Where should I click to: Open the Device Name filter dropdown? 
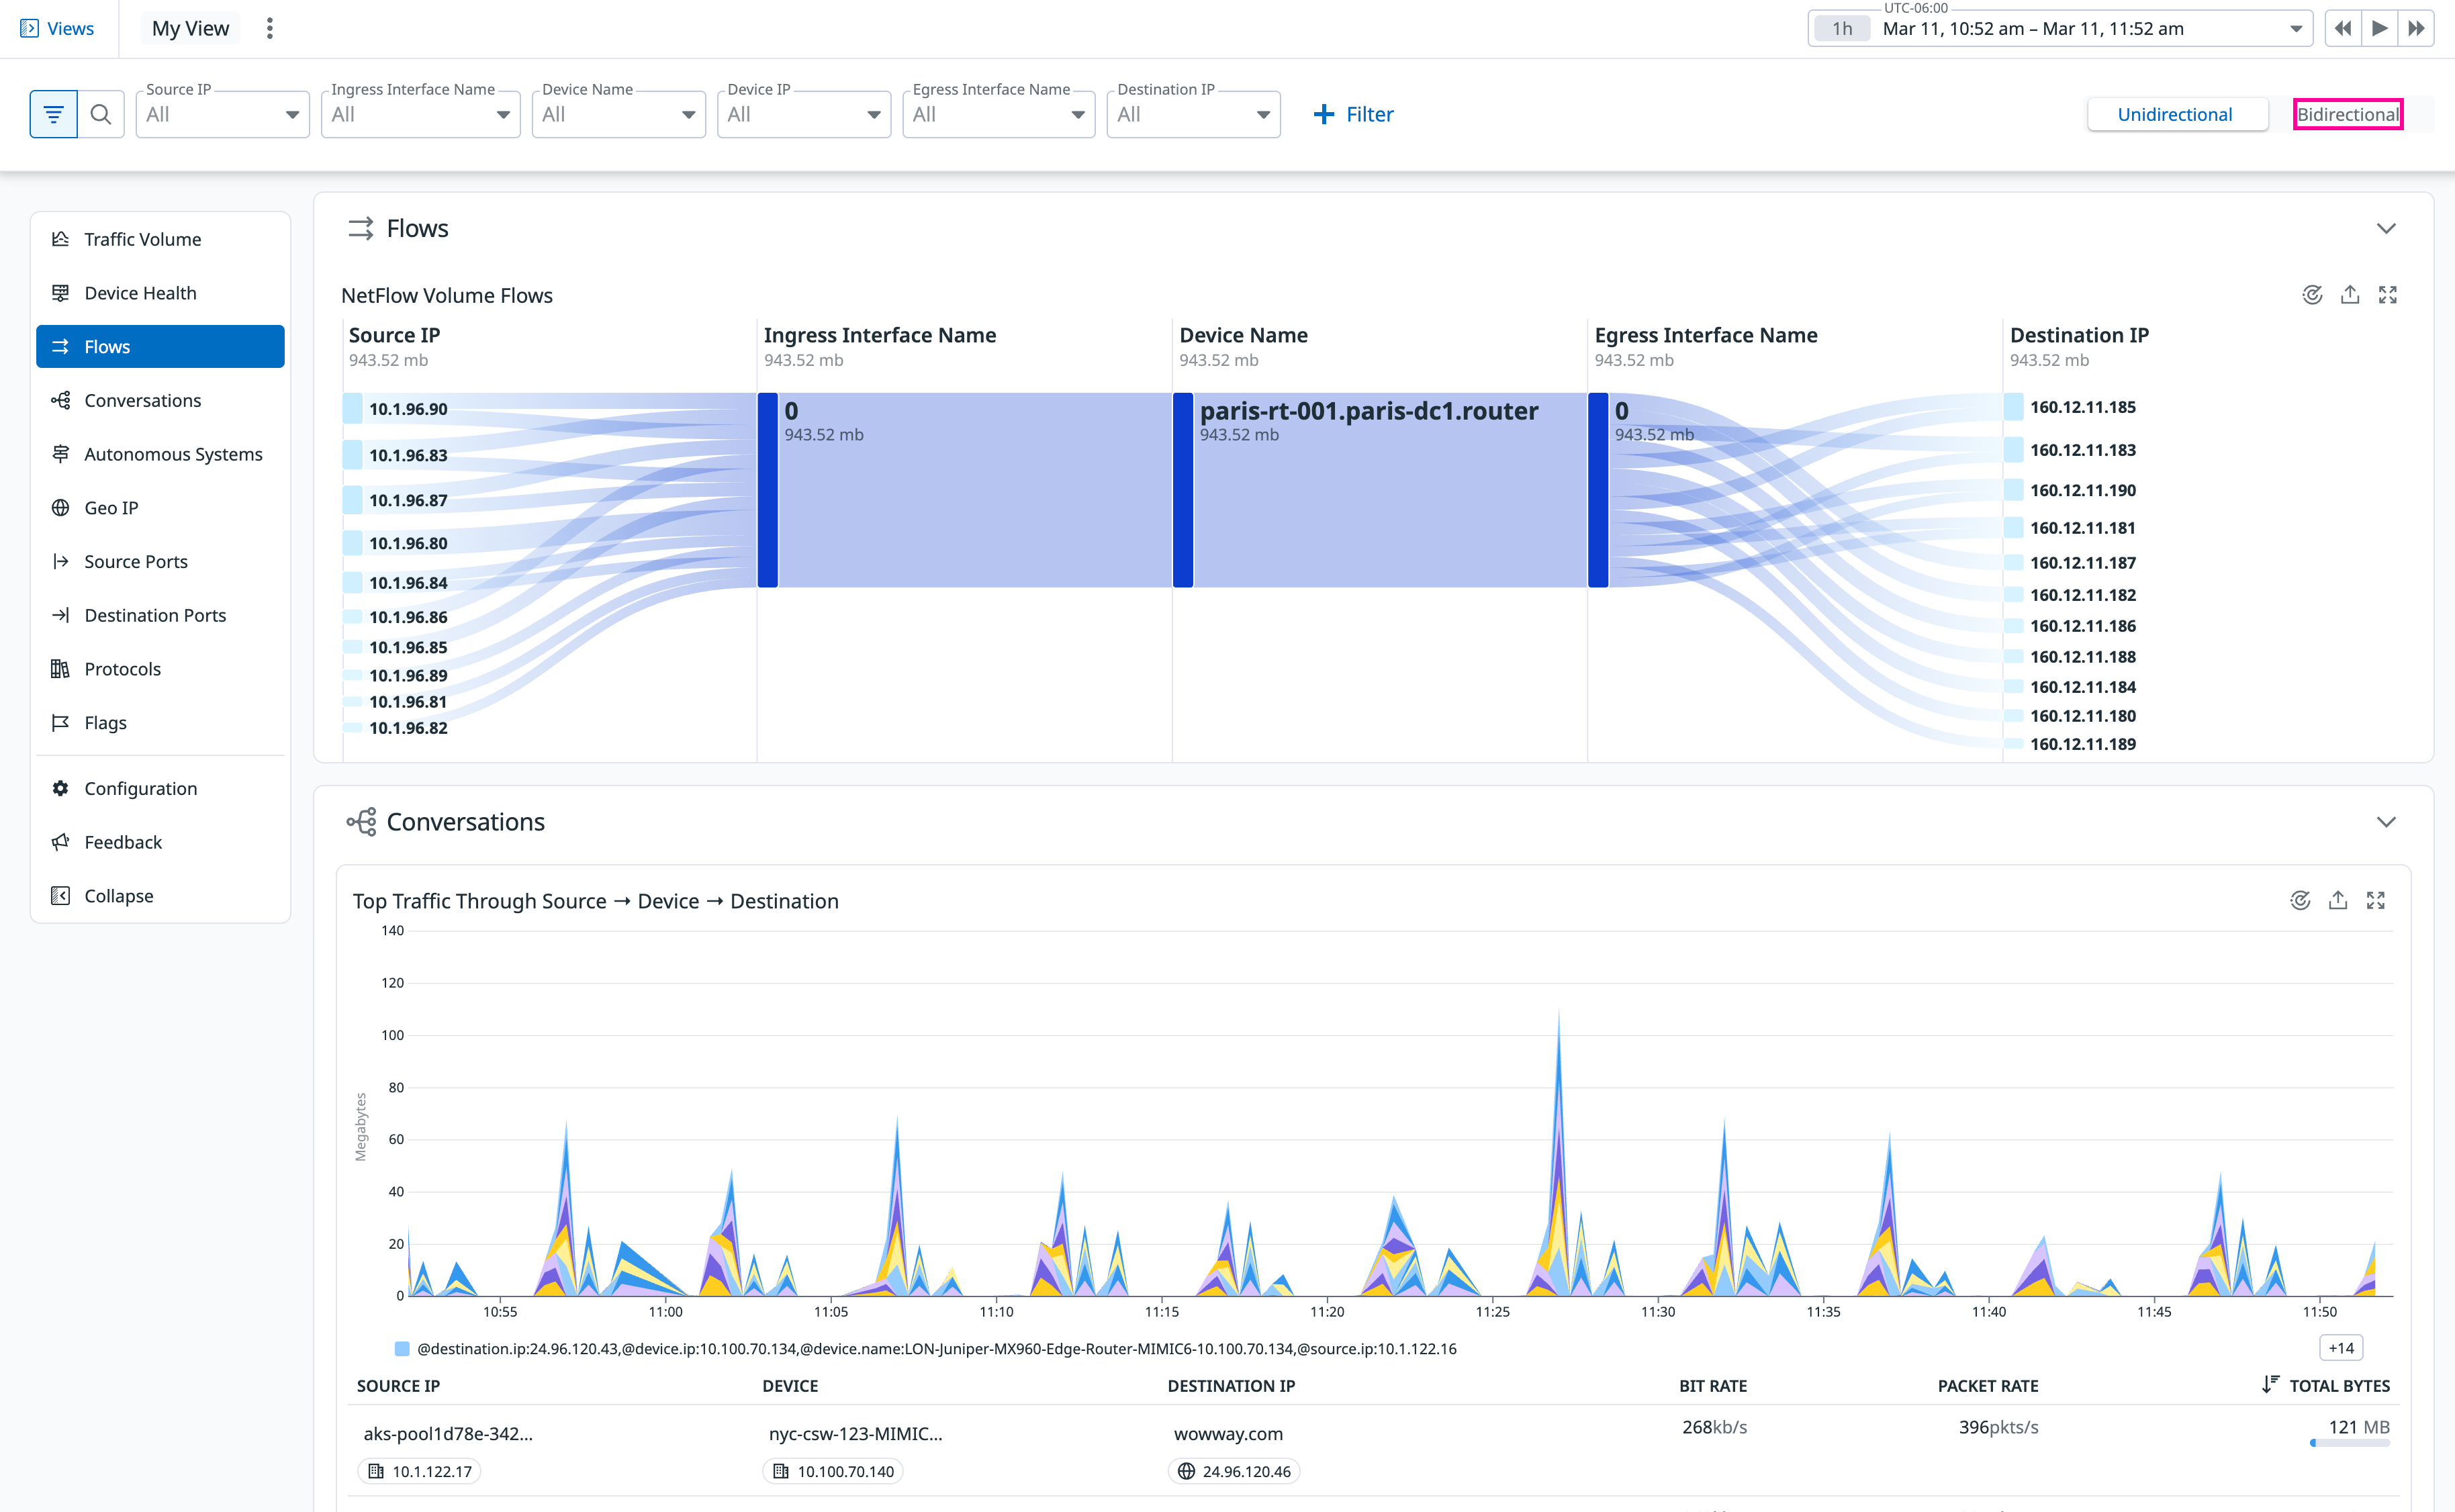618,114
